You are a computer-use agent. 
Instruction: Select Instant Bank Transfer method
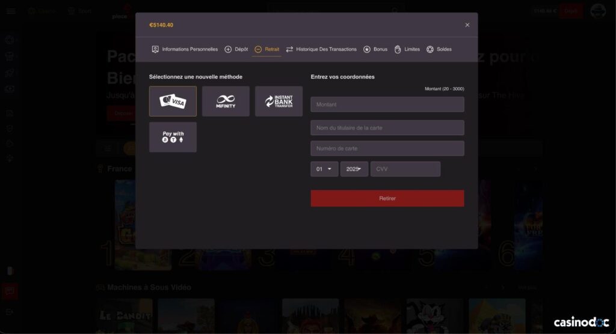pos(279,101)
